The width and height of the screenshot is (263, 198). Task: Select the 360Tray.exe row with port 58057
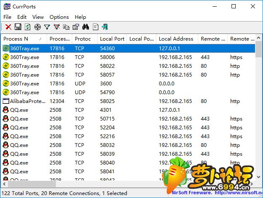click(129, 75)
